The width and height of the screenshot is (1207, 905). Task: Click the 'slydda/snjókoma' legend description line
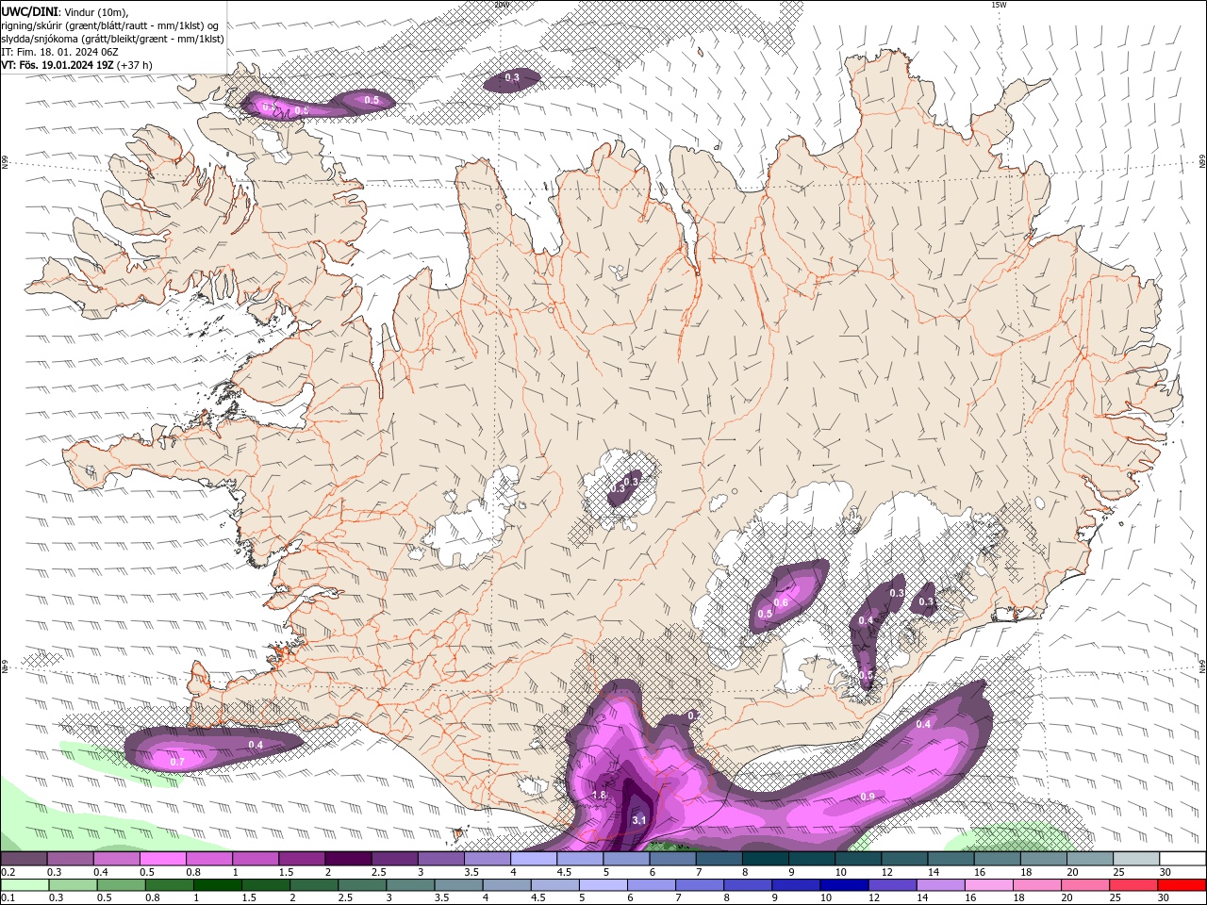click(113, 39)
